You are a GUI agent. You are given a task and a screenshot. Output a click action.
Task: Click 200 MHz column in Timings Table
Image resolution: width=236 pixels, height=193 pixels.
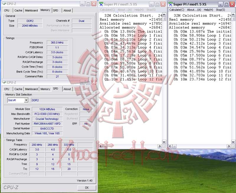(x=37, y=145)
